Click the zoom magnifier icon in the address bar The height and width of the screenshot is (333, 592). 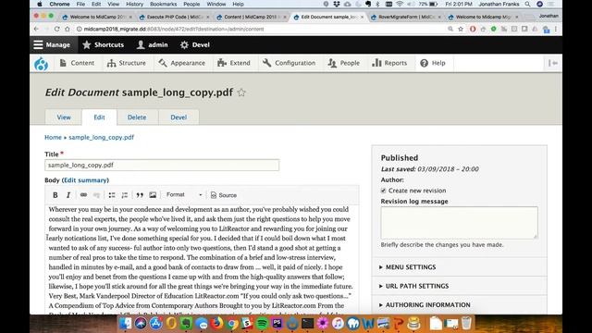click(450, 29)
